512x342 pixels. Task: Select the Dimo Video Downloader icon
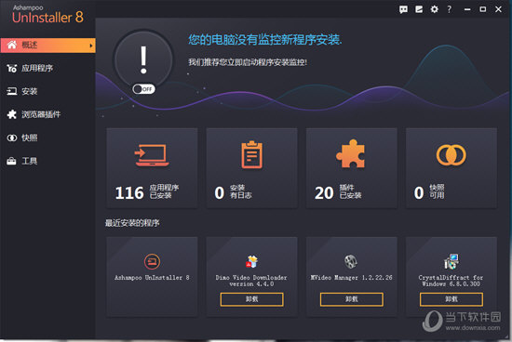click(x=251, y=261)
